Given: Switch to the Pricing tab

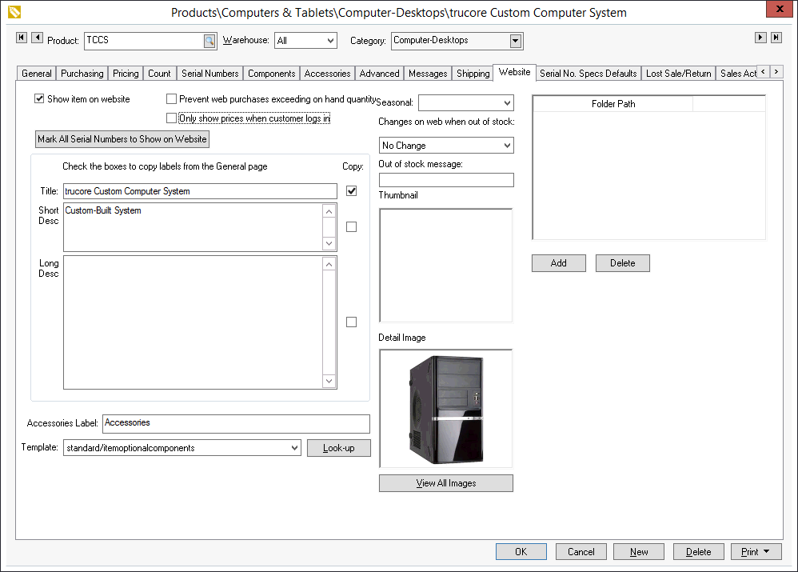Looking at the screenshot, I should pos(126,74).
